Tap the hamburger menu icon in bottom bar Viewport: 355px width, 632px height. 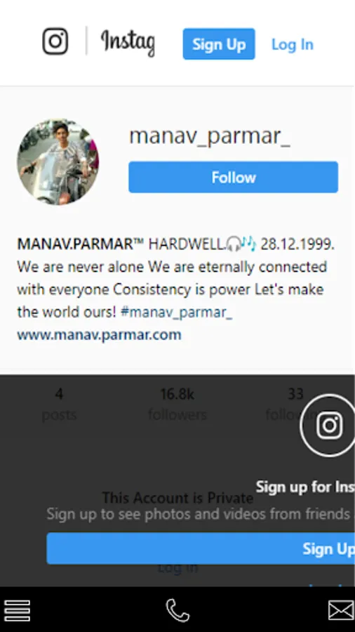pyautogui.click(x=17, y=611)
